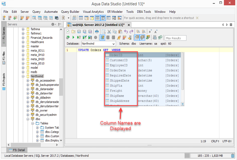Click the Print icon in editor toolbar
The image size is (237, 160).
(97, 32)
